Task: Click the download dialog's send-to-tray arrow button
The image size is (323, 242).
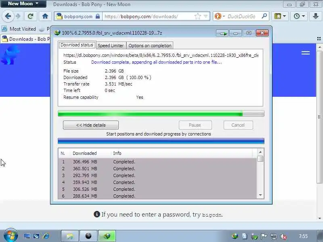Action: point(222,33)
